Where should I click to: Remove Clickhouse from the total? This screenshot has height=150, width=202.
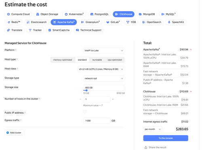point(191,92)
